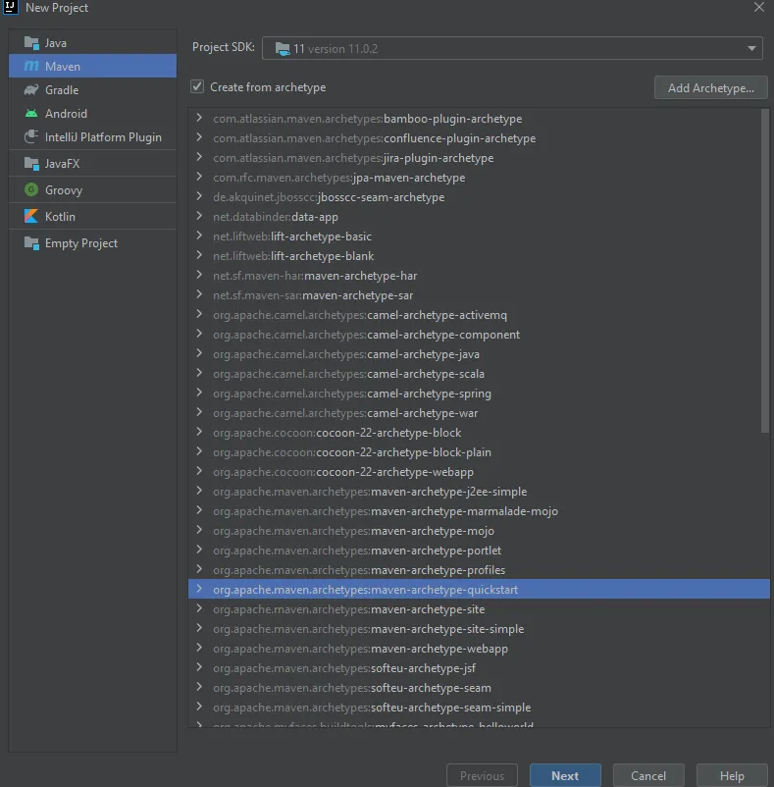Expand camel-archetype-spring node
The width and height of the screenshot is (774, 787).
pyautogui.click(x=199, y=393)
